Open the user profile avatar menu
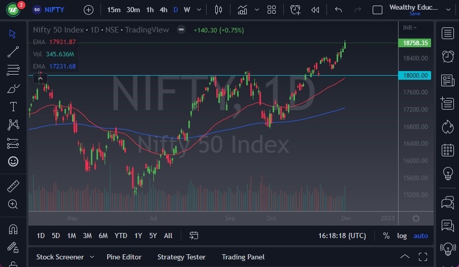The image size is (459, 267). pos(13,10)
